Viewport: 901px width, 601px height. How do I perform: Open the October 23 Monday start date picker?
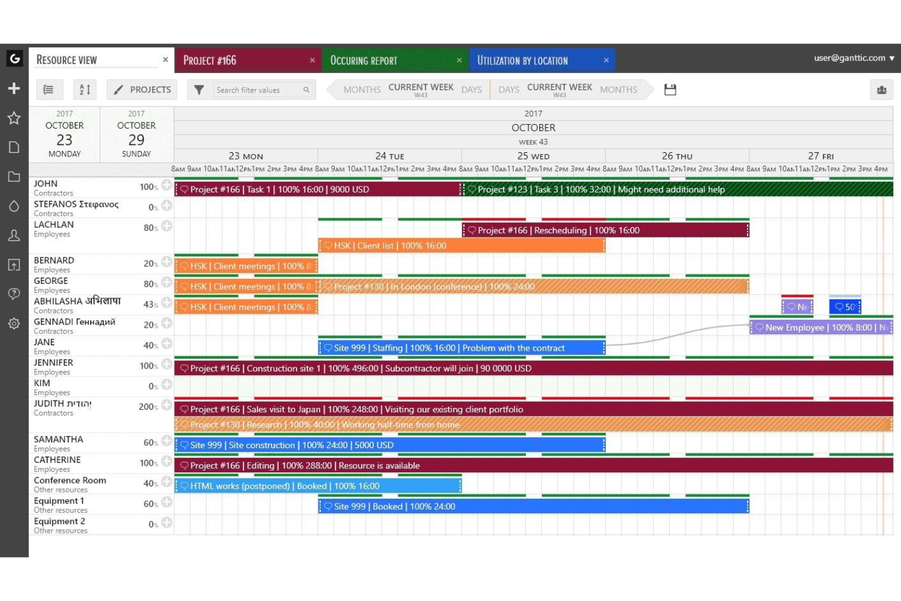pos(65,134)
